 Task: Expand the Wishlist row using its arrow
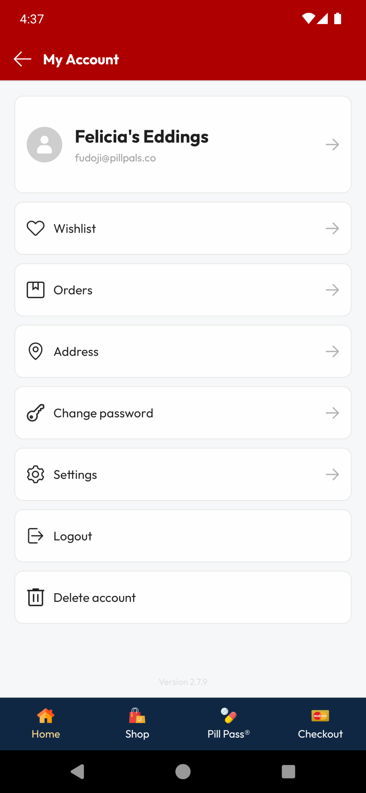332,228
